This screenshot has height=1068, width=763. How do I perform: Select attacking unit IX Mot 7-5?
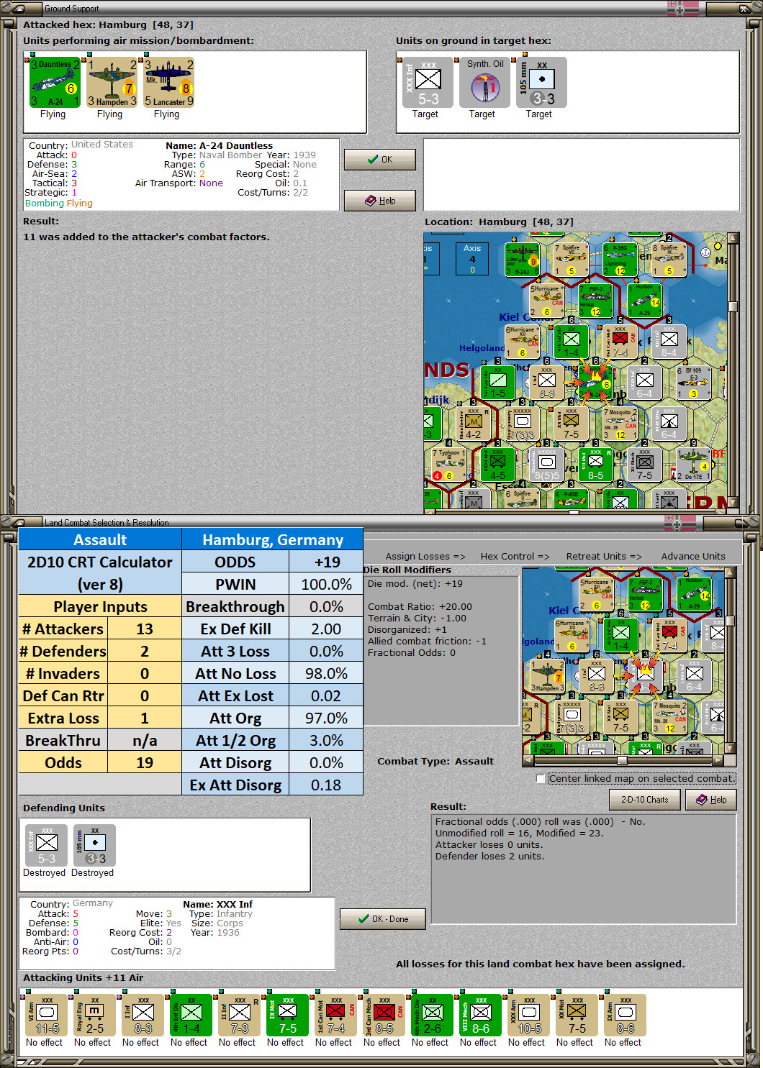(x=288, y=1015)
